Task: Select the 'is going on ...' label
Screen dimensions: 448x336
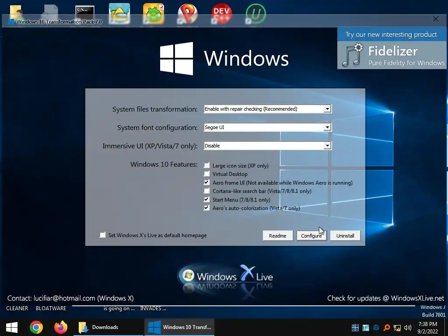Action: point(119,308)
